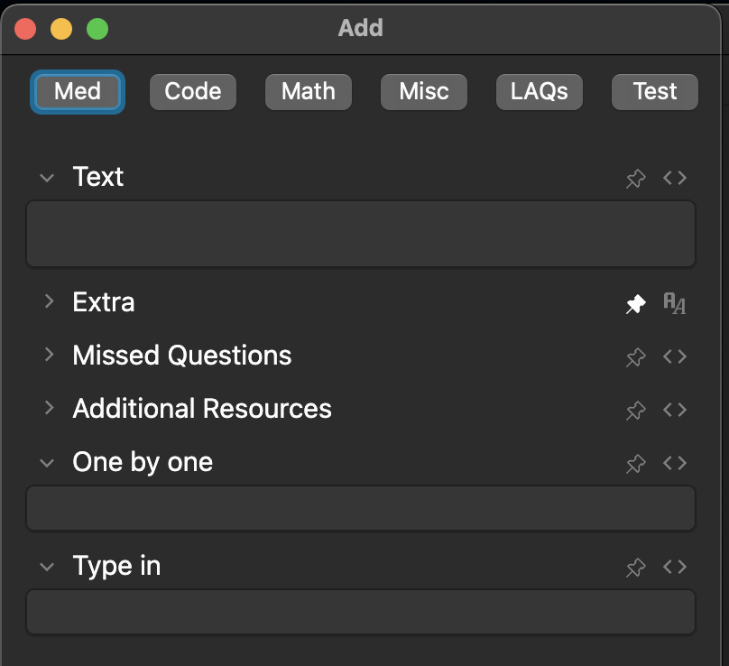Switch to the Code preset
Screen dimensions: 729x666
point(193,91)
